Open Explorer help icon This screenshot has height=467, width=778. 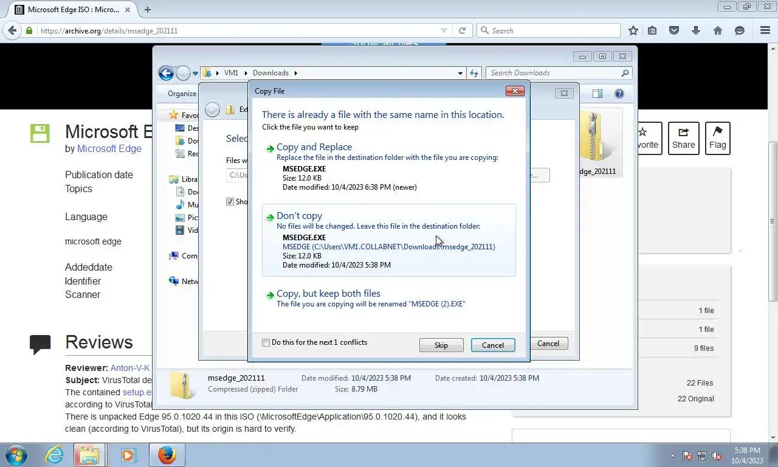click(619, 94)
